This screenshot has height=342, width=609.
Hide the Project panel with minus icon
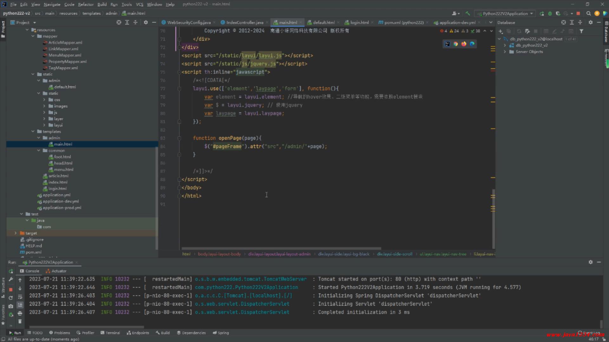click(x=154, y=22)
